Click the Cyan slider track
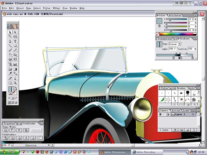The height and width of the screenshot is (155, 207). 177,19
